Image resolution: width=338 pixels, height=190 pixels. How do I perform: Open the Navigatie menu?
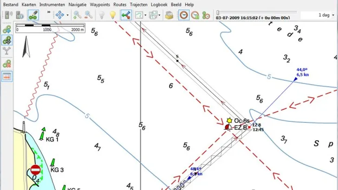tap(77, 4)
